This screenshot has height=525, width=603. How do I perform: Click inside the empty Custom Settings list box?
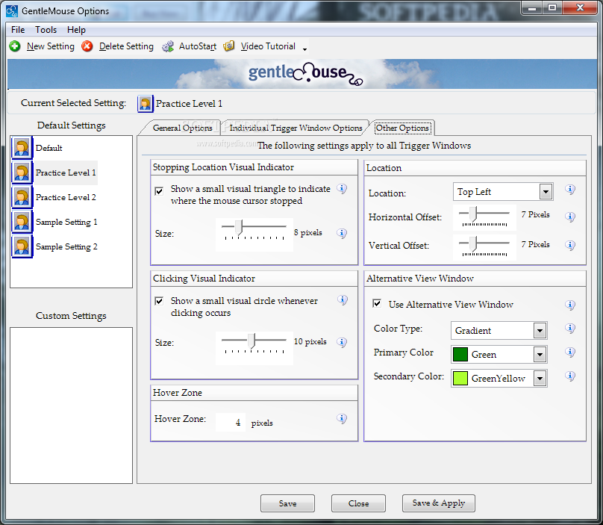click(x=71, y=406)
